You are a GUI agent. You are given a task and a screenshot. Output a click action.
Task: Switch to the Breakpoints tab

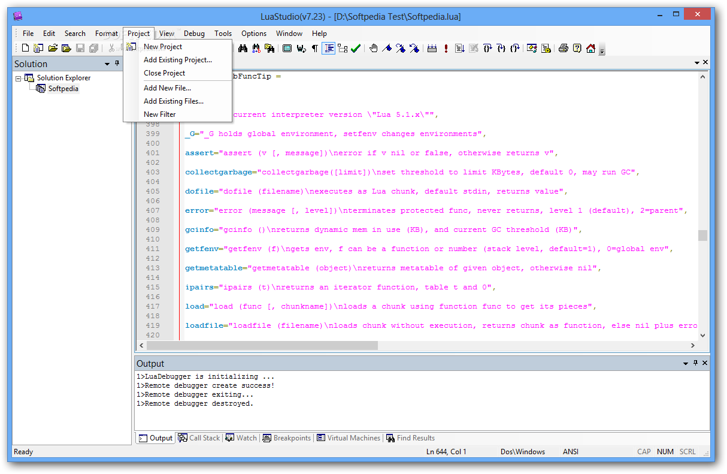pos(287,438)
